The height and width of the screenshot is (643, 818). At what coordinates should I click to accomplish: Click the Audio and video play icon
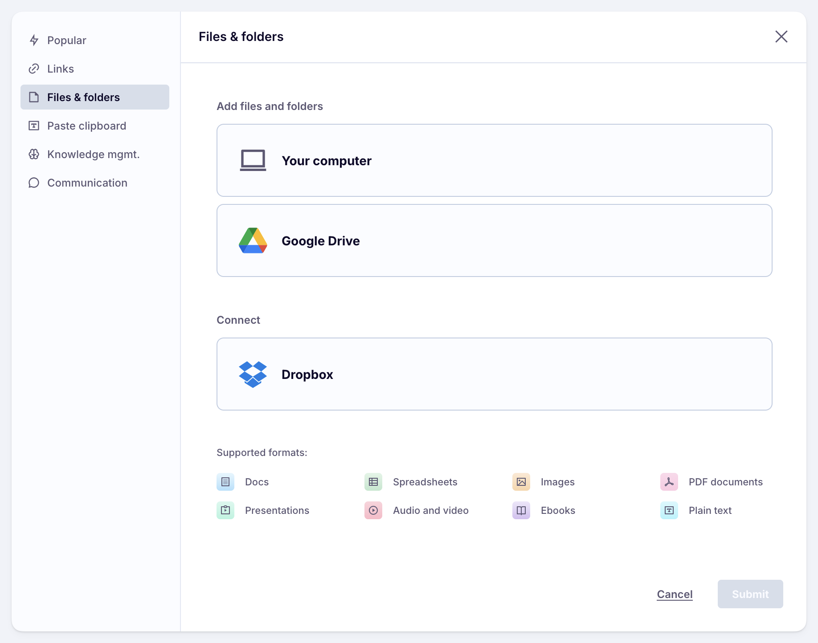click(x=373, y=511)
